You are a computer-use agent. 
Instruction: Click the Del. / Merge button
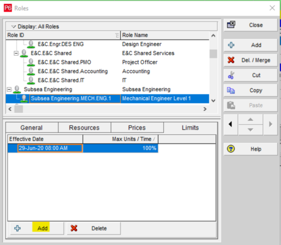250,60
